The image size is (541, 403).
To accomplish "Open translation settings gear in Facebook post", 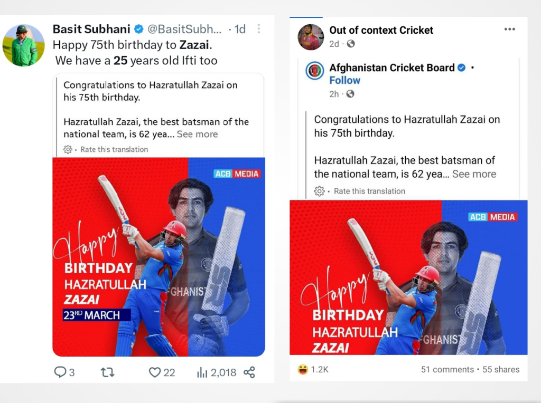I will [x=319, y=191].
